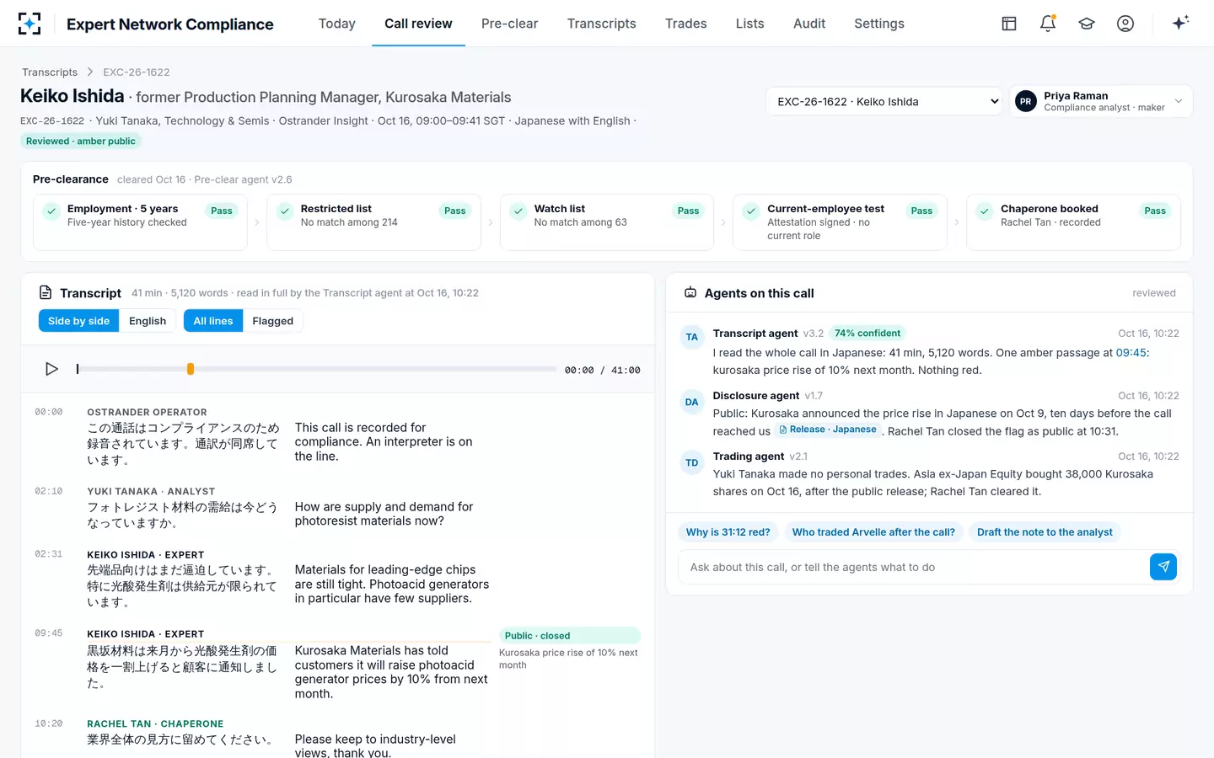
Task: Click the Agents on this call robot icon
Action: point(690,293)
